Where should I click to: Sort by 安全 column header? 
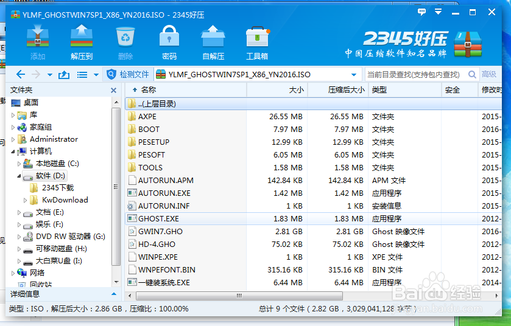tap(460, 90)
